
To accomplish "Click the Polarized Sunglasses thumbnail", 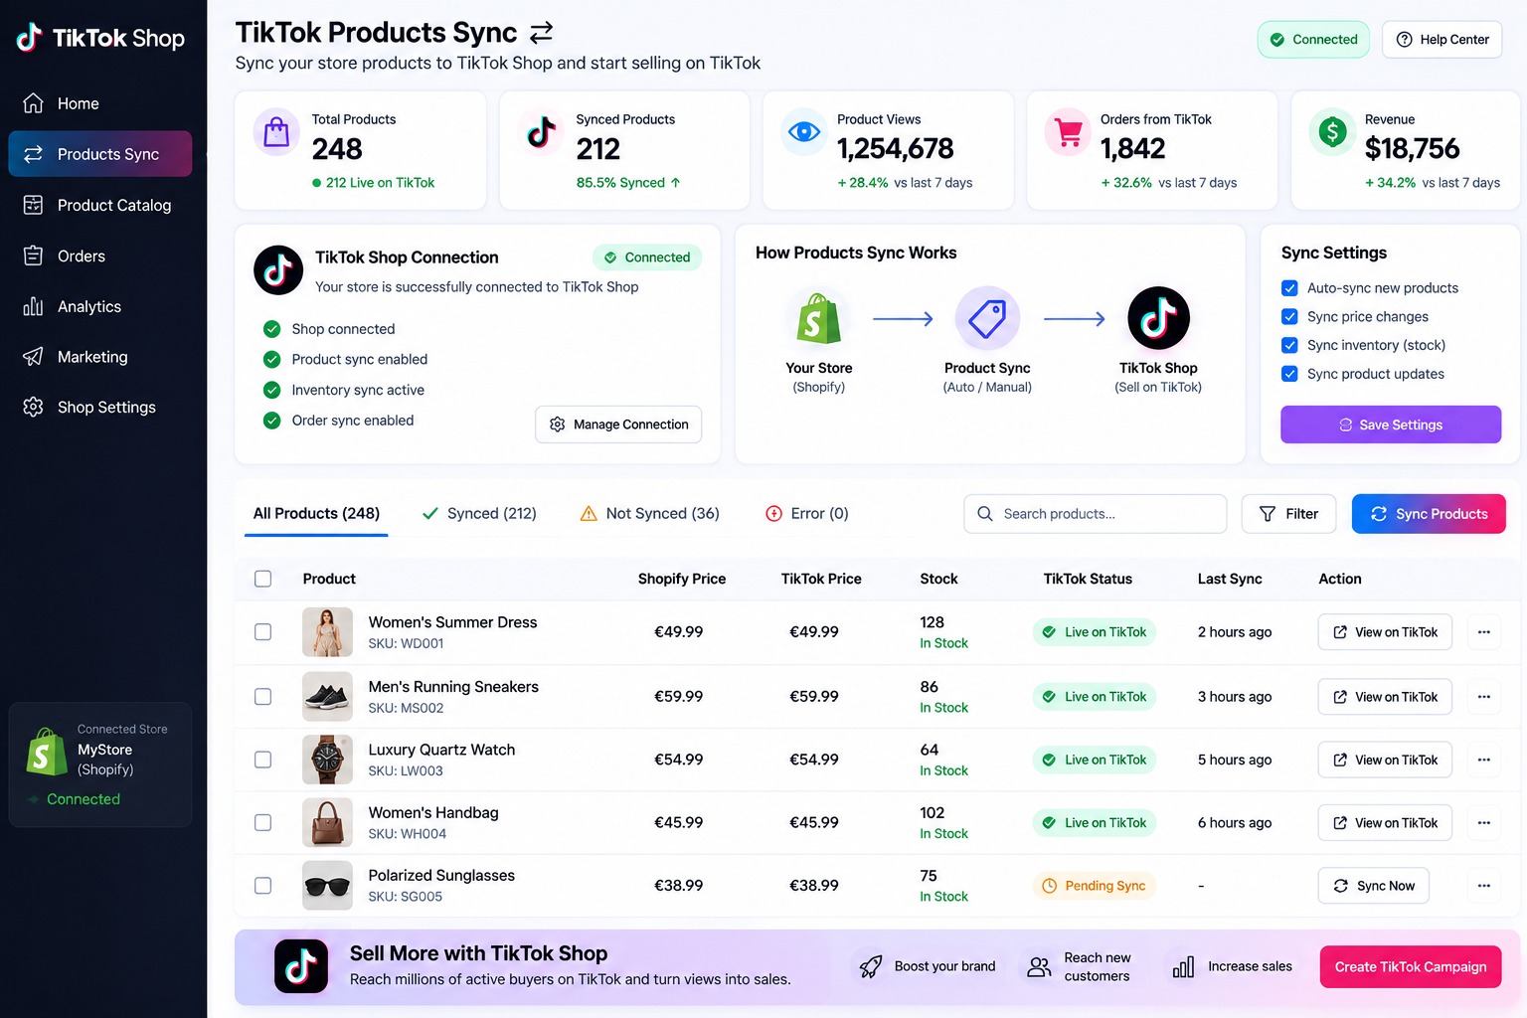I will point(327,886).
